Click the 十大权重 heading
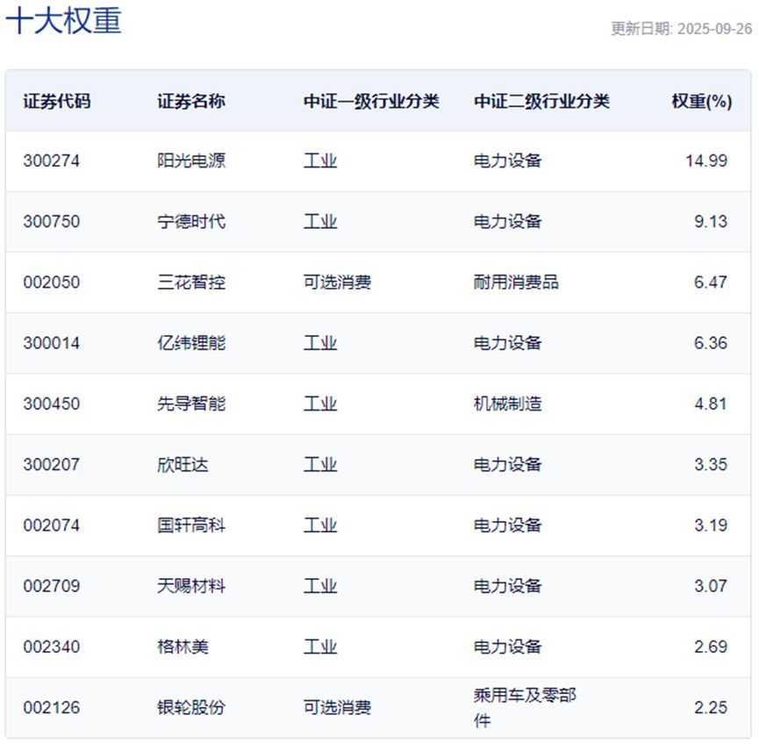Screen dimensions: 759x751 coord(63,21)
